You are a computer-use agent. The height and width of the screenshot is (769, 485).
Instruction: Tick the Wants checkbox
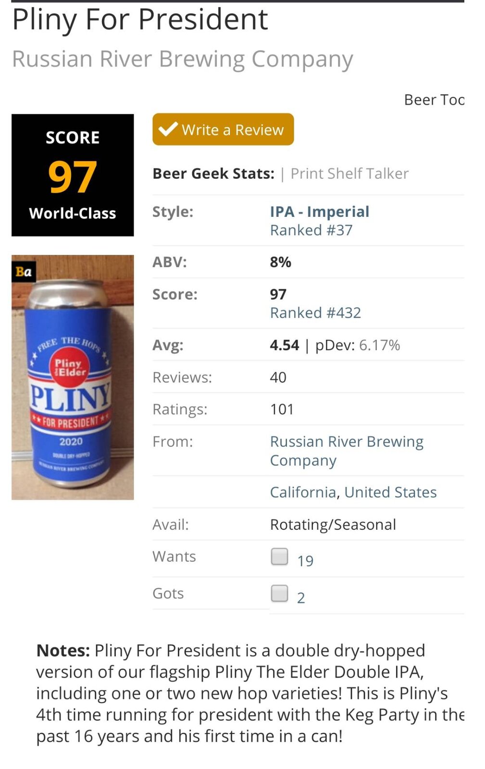pos(279,557)
